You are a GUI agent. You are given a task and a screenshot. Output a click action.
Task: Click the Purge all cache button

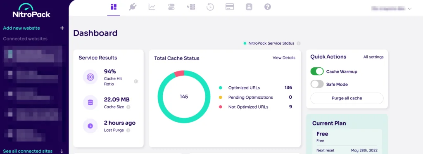347,98
